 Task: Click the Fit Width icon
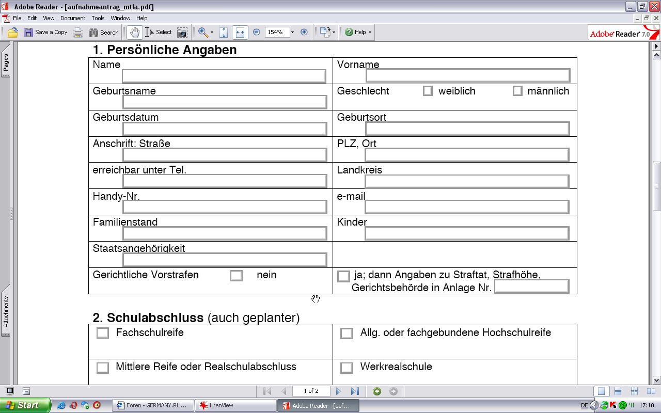tap(240, 33)
